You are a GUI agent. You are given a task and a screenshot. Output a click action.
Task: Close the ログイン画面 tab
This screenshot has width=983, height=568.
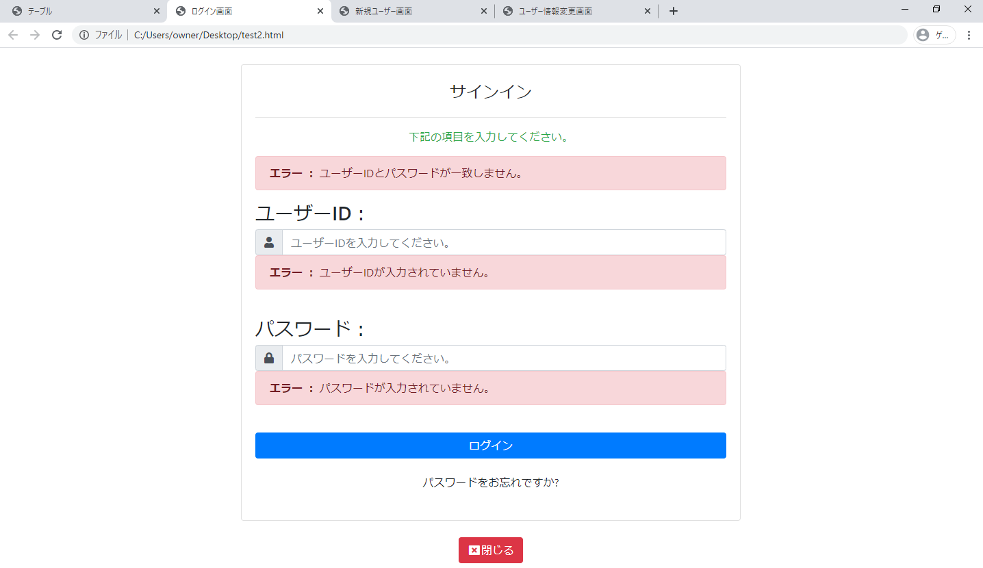click(320, 11)
